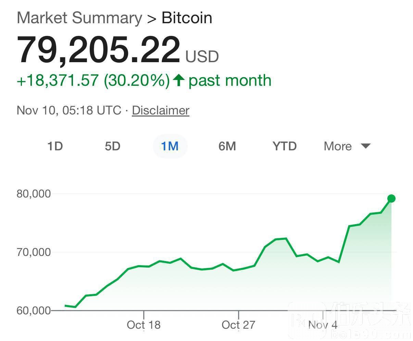Image resolution: width=413 pixels, height=341 pixels.
Task: Open the Disclaimer link
Action: [x=161, y=110]
